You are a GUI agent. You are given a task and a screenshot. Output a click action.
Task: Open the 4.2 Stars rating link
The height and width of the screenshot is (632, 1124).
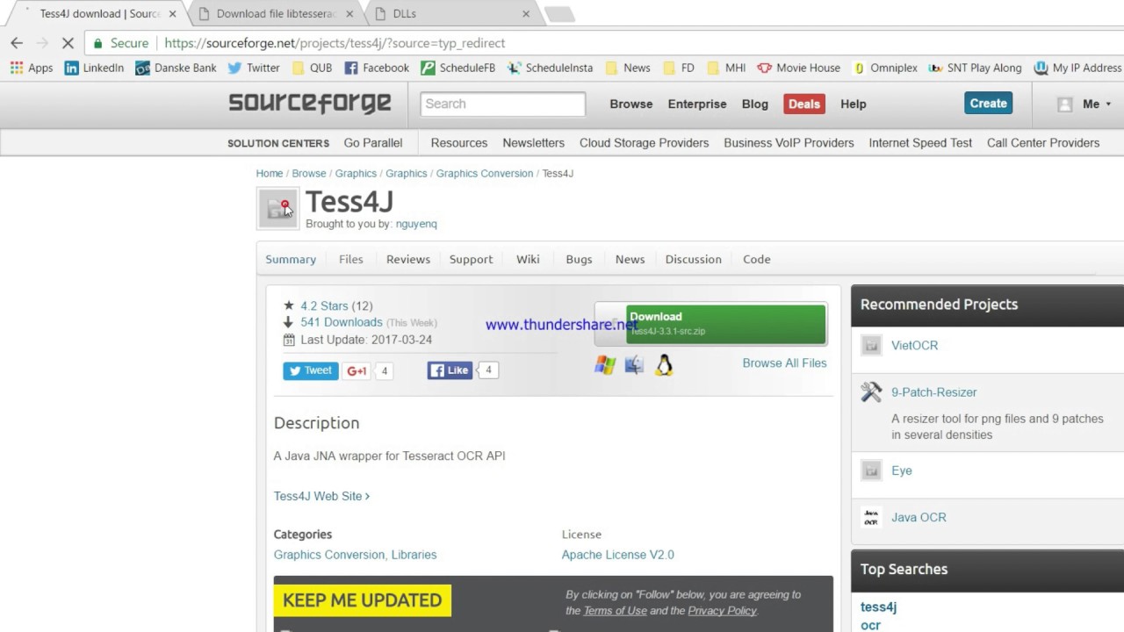click(324, 305)
